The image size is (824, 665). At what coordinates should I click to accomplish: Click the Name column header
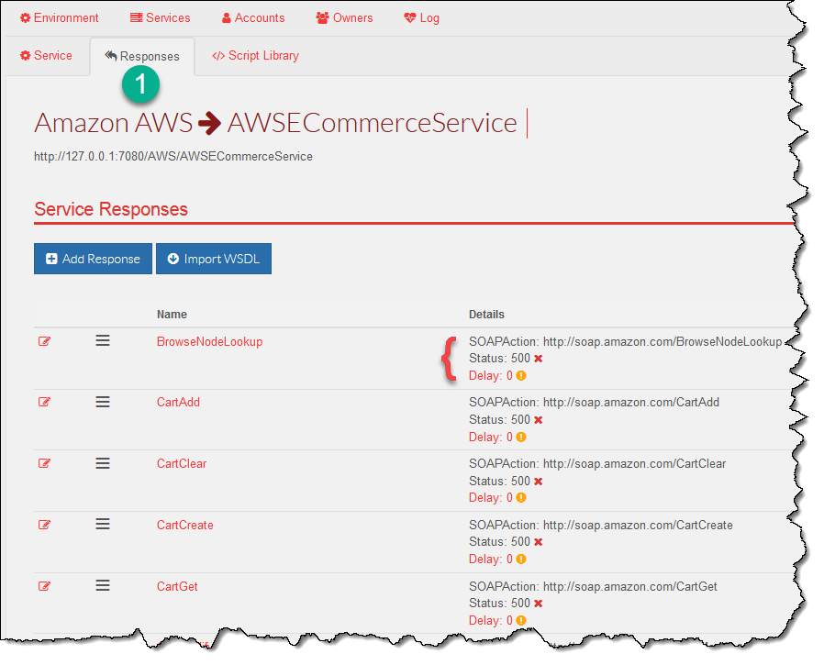coord(172,314)
